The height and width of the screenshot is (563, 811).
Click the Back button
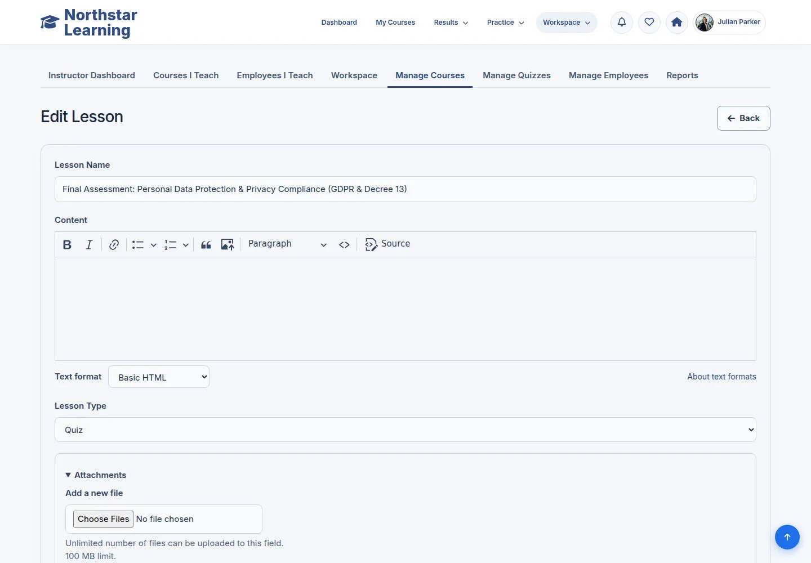[x=743, y=118]
